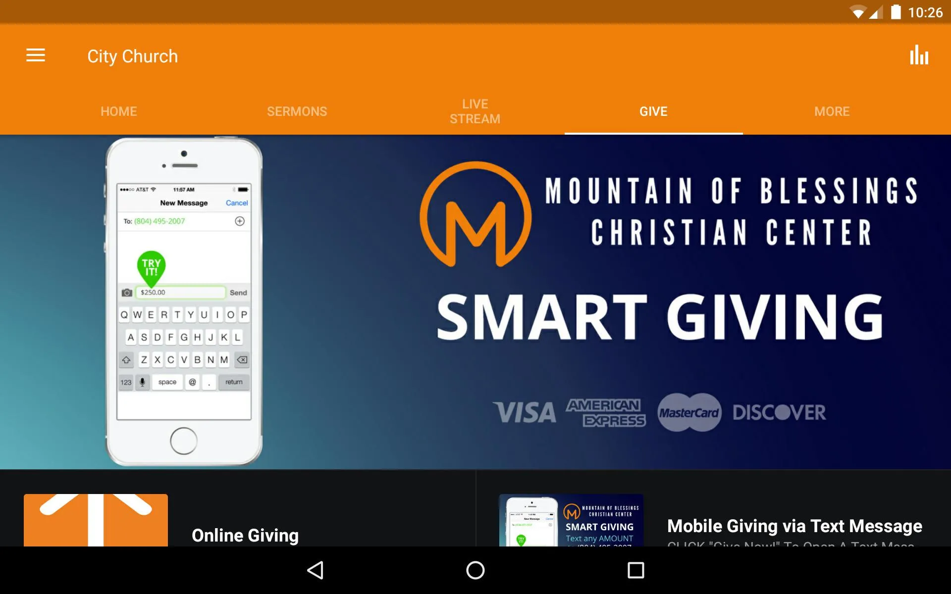Navigate to SERMONS tab
This screenshot has height=594, width=951.
point(297,110)
